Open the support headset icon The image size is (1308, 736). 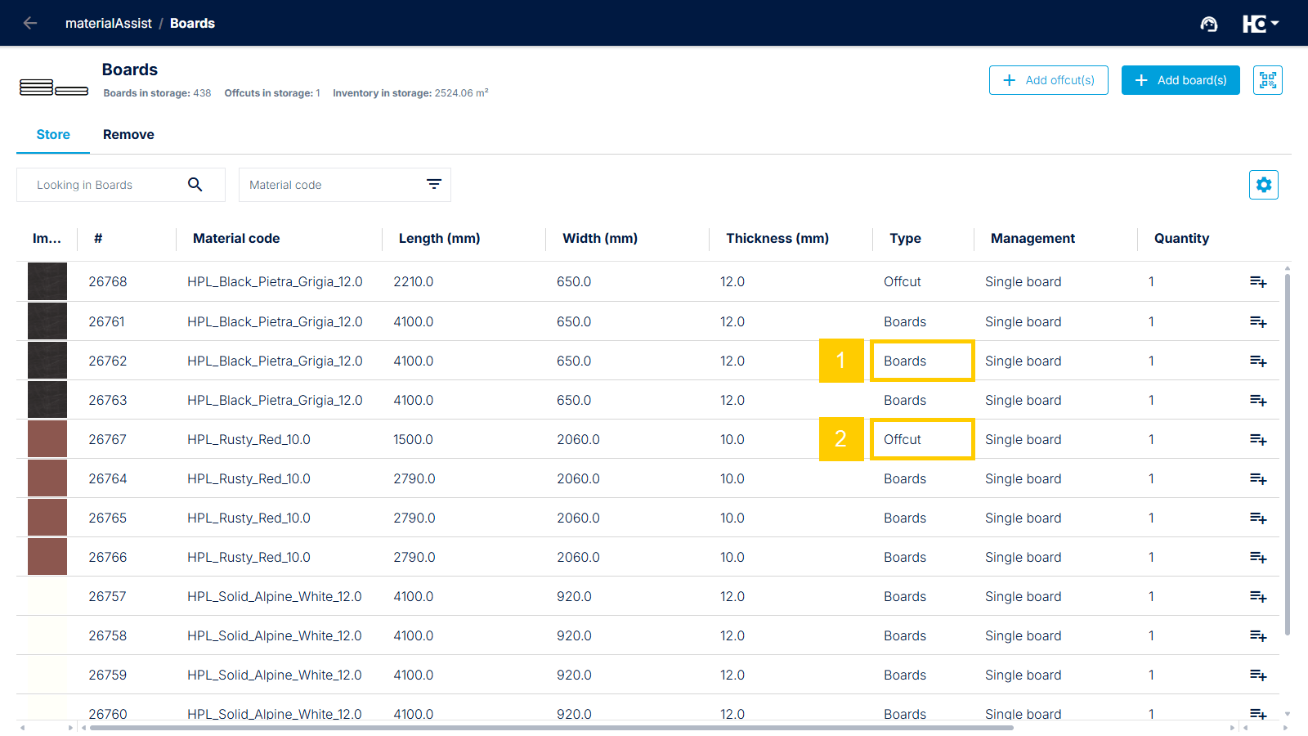[x=1209, y=24]
